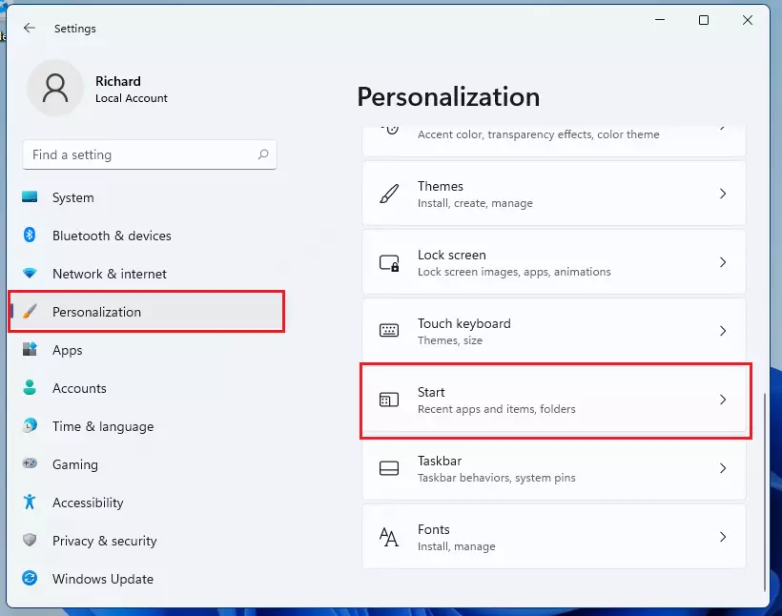This screenshot has height=616, width=782.
Task: Click the back arrow in Settings
Action: point(30,28)
